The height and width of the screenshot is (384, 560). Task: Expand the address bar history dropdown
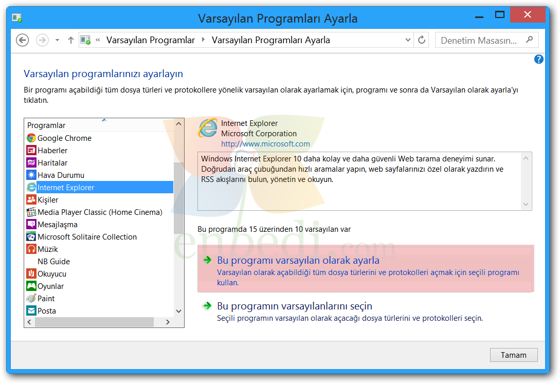[x=408, y=40]
